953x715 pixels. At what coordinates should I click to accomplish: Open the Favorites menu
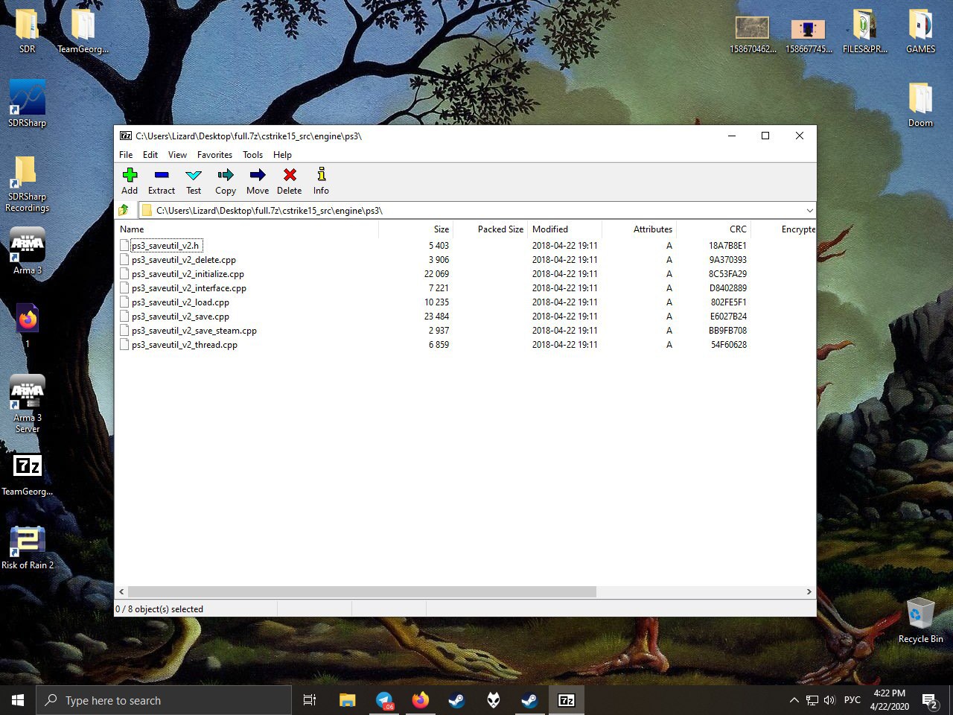click(214, 155)
